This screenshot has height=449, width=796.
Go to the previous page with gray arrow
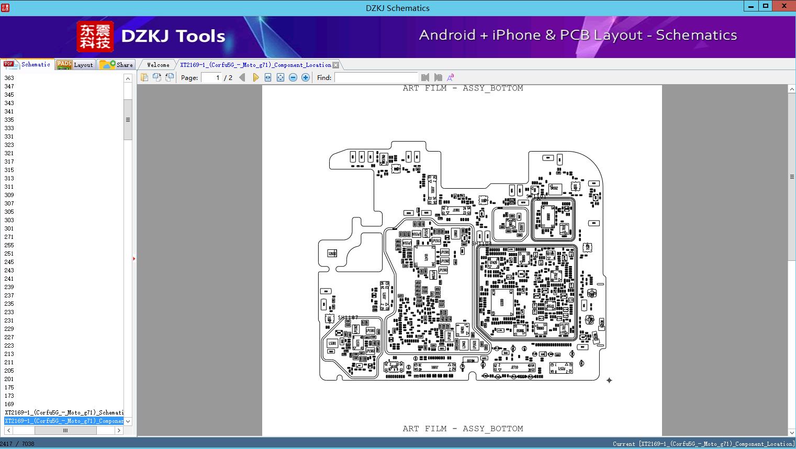point(242,77)
